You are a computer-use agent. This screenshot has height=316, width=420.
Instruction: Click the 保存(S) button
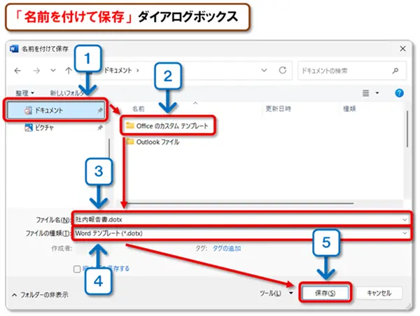pyautogui.click(x=325, y=293)
